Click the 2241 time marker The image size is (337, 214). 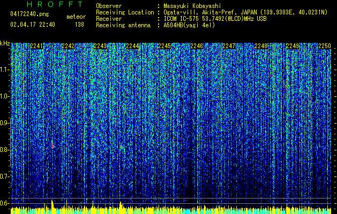tap(36, 46)
